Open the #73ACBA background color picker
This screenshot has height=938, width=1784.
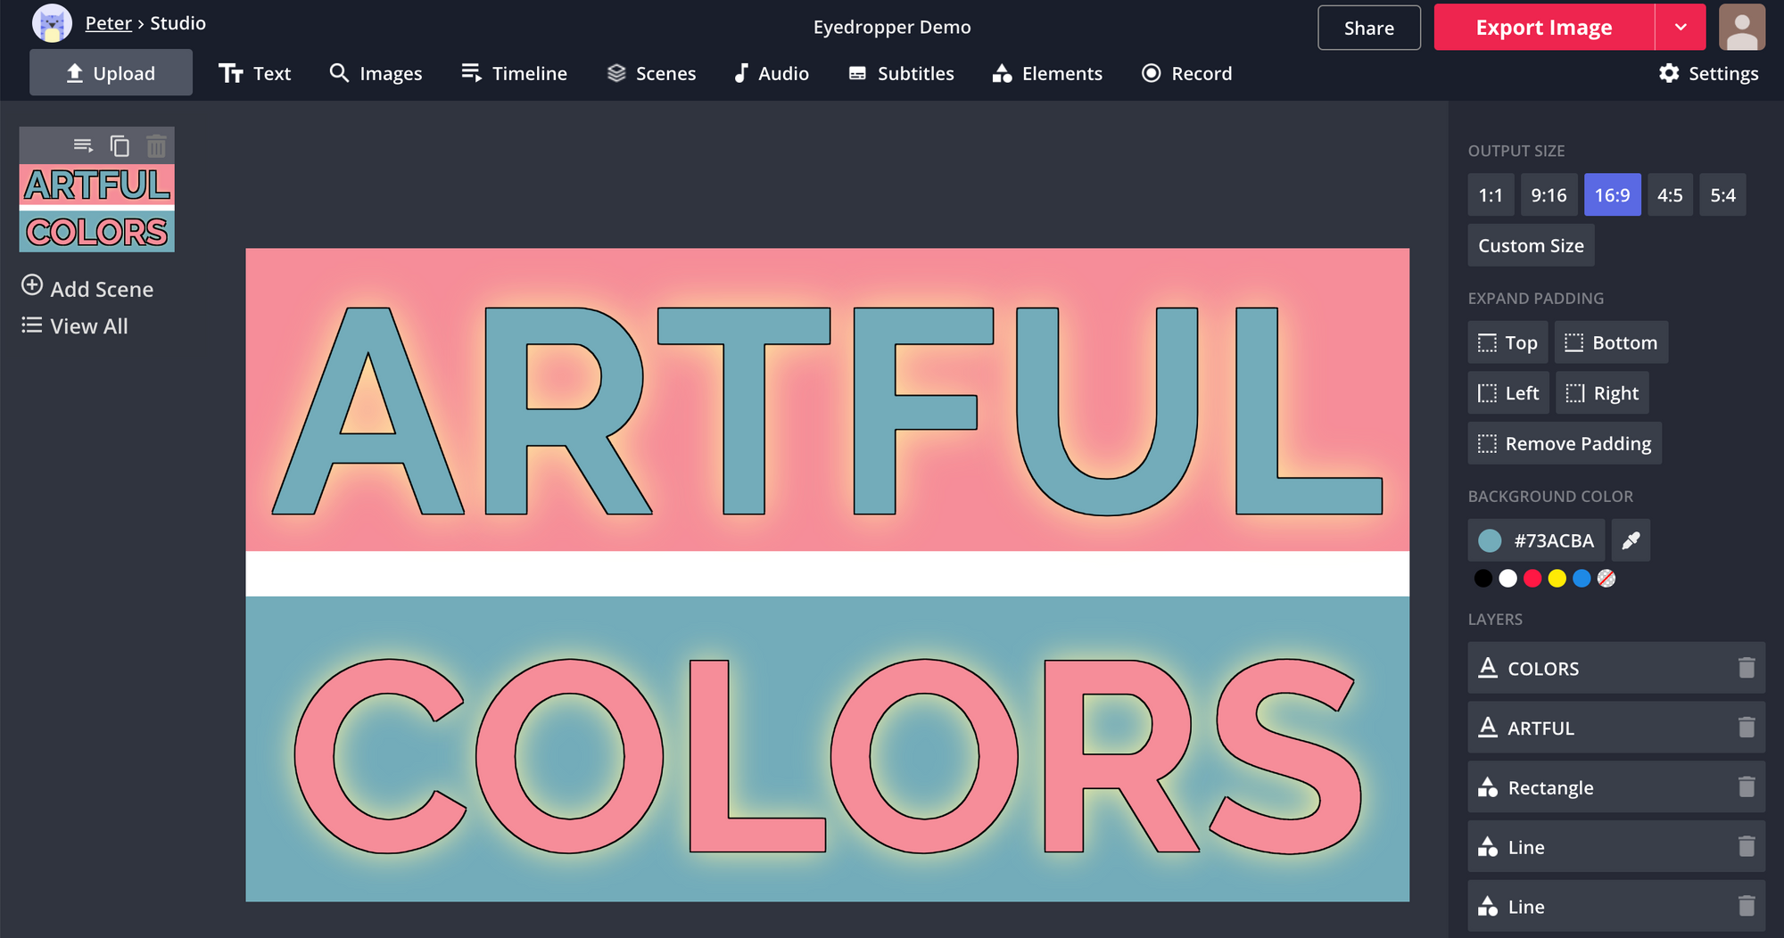point(1536,540)
